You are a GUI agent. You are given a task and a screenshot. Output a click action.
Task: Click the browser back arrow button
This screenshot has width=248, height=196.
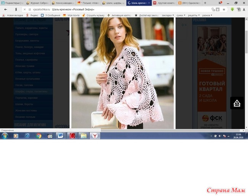[x=5, y=9]
